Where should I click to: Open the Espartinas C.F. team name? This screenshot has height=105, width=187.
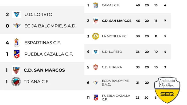(42, 43)
